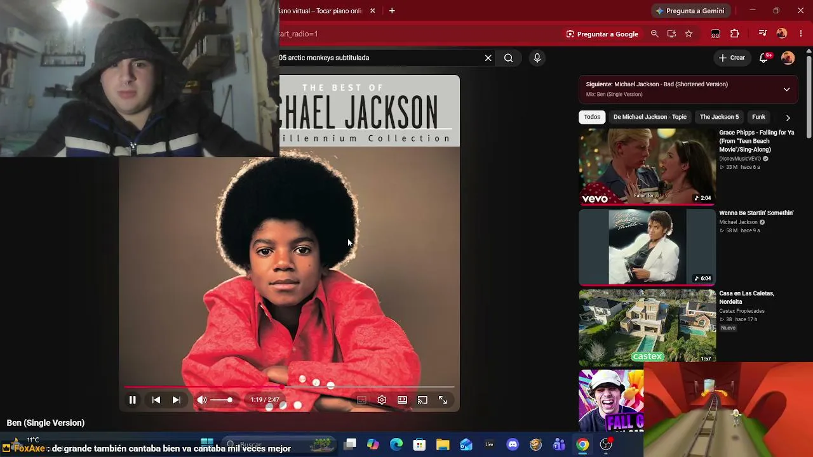The width and height of the screenshot is (813, 457).
Task: Launch Microsoft Edge from the taskbar
Action: (396, 444)
